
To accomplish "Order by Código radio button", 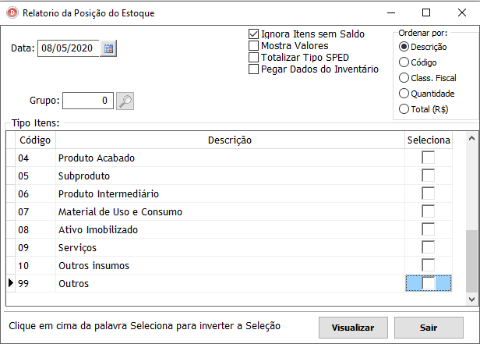I will click(x=404, y=62).
